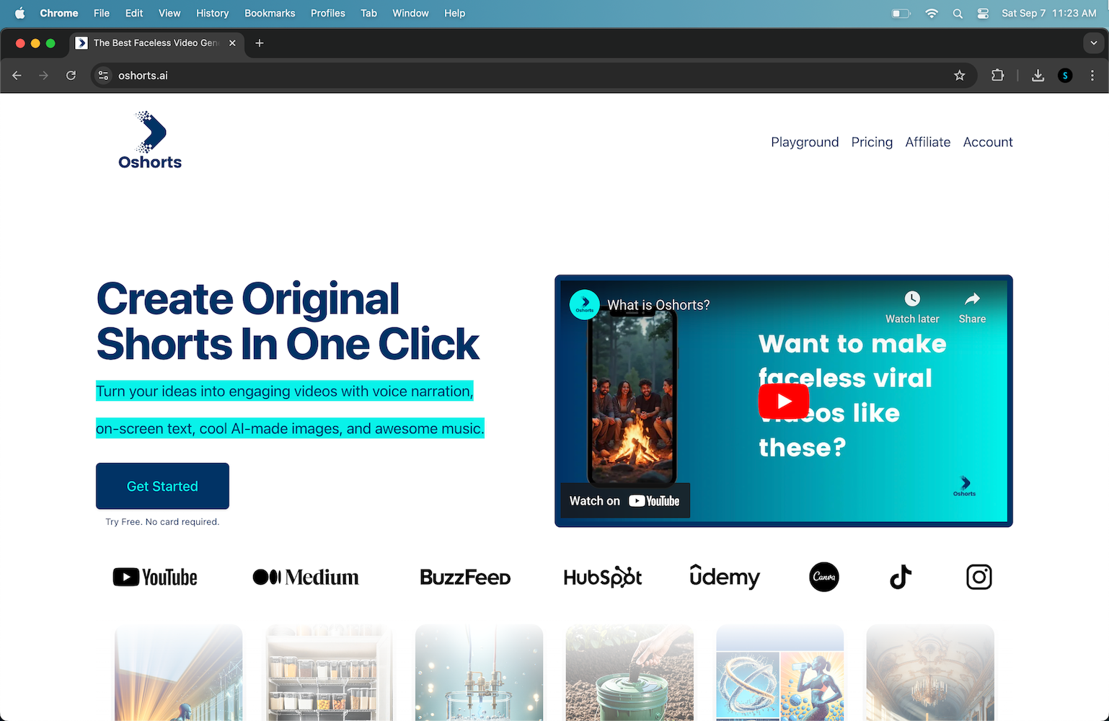Open the glass water apparatus thumbnail
The height and width of the screenshot is (721, 1109).
click(479, 673)
